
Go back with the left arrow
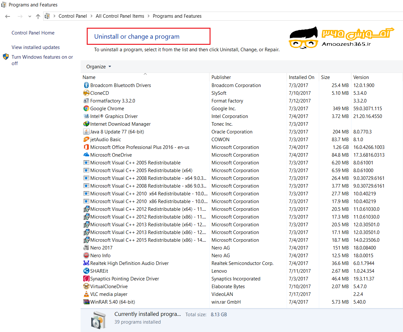click(8, 16)
